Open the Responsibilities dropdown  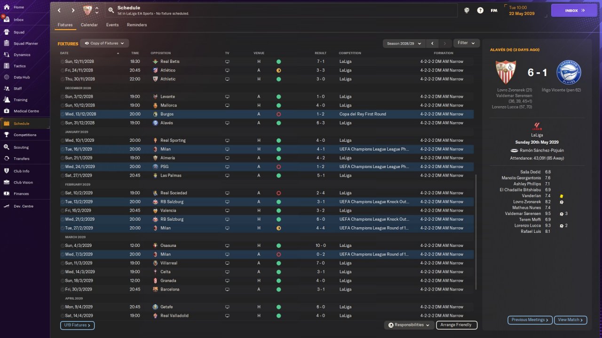tap(409, 325)
